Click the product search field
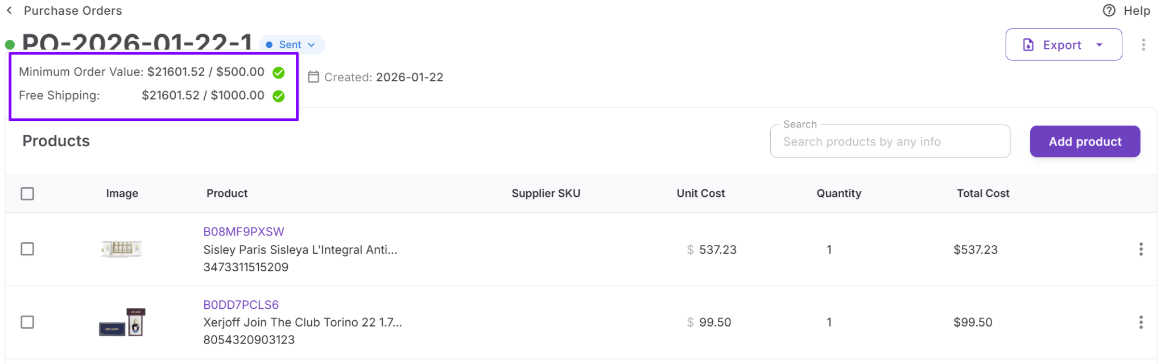 coord(890,141)
